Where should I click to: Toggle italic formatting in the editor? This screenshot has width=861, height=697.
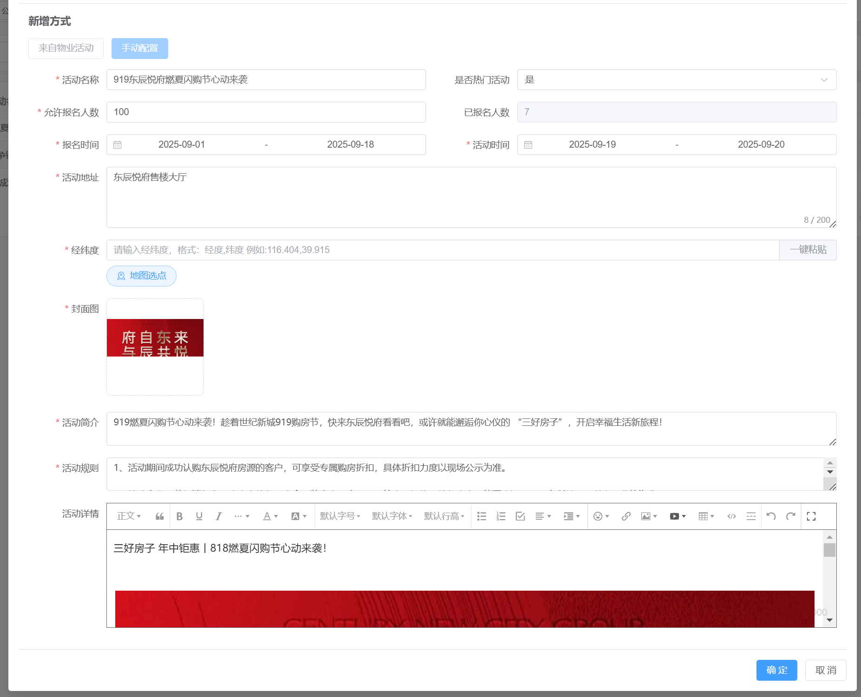[218, 516]
